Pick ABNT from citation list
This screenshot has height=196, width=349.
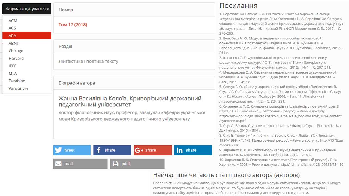(14, 43)
